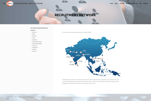Click the Delhi map marker

pyautogui.click(x=76, y=52)
